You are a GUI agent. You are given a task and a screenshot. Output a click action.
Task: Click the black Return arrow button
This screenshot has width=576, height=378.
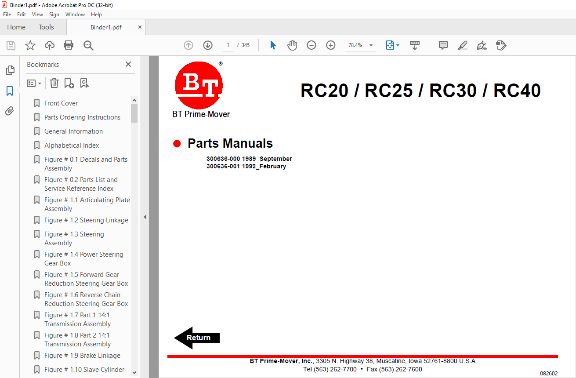[197, 338]
